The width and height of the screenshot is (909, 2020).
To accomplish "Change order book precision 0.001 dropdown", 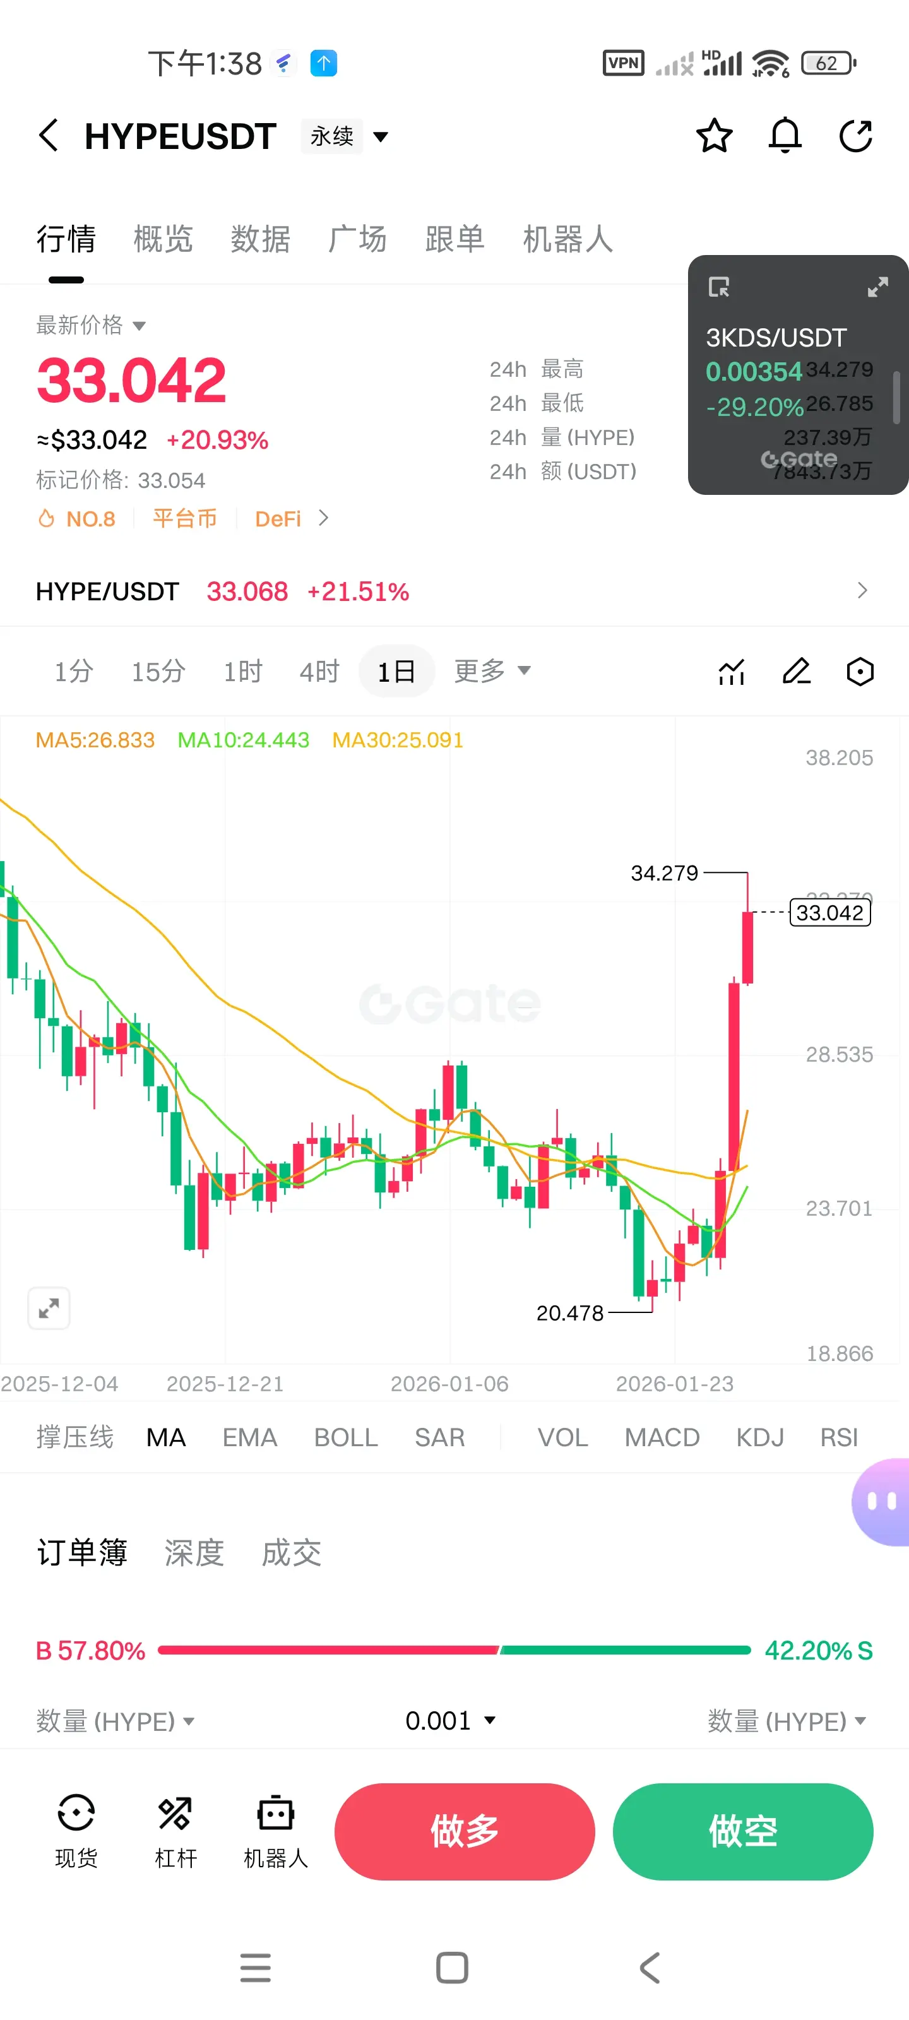I will coord(451,1720).
